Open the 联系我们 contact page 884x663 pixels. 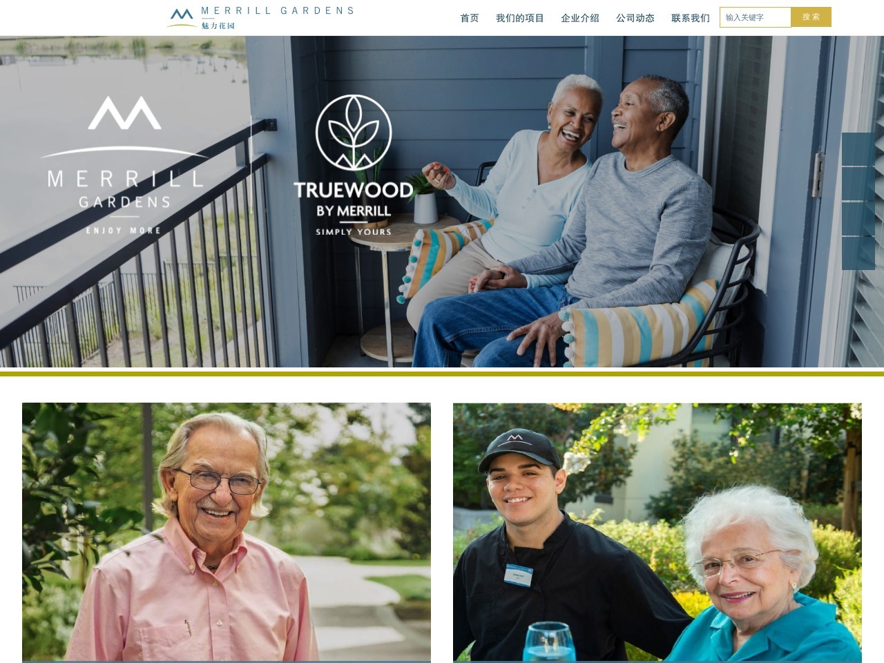click(x=691, y=18)
